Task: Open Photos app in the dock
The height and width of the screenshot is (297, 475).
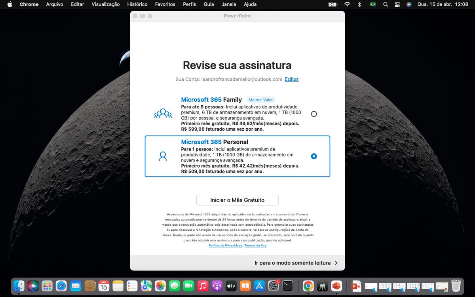Action: tap(160, 286)
